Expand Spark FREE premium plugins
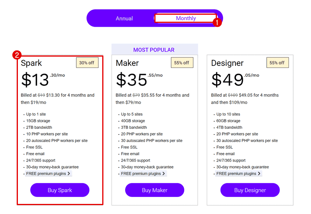The width and height of the screenshot is (311, 214). 48,174
